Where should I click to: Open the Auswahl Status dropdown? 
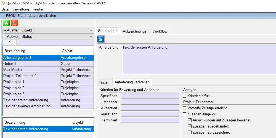tap(48, 37)
